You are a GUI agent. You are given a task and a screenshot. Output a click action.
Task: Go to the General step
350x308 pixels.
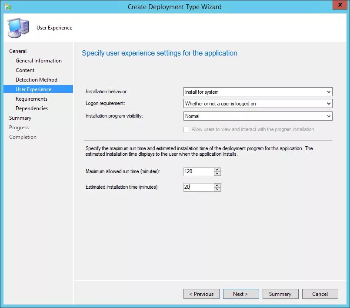18,51
